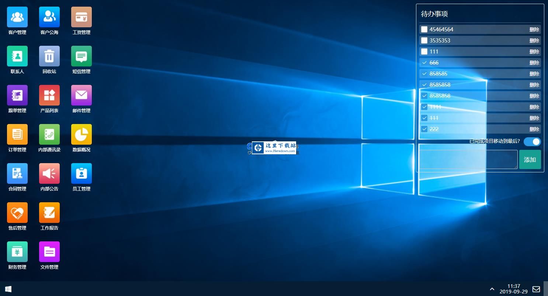
Task: Open the 客户管理 (Customer Management) app
Action: pos(17,17)
